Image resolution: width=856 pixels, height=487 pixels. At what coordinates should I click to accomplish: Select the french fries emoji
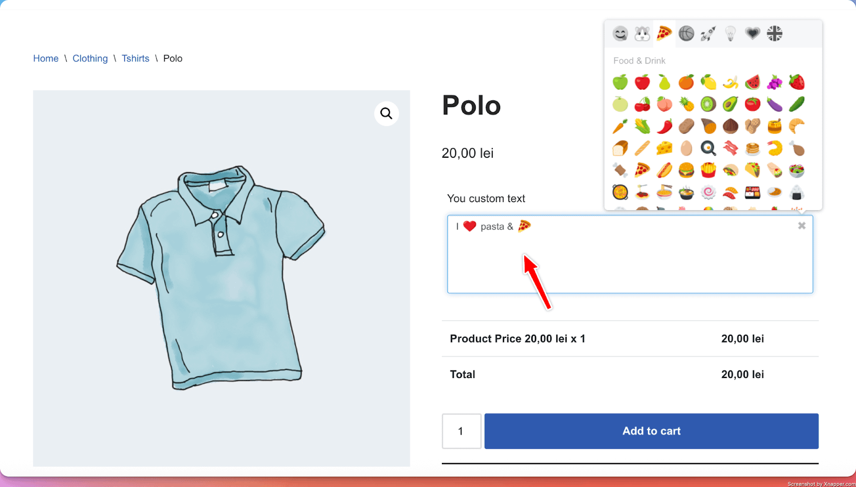click(708, 170)
